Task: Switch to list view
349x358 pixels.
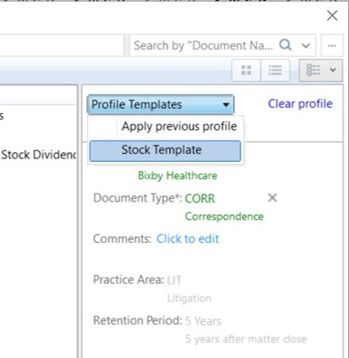Action: (275, 70)
